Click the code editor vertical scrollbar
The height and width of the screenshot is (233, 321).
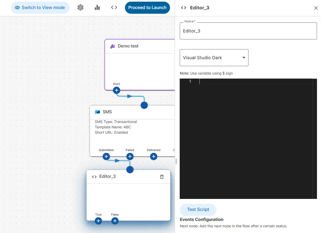(x=315, y=138)
